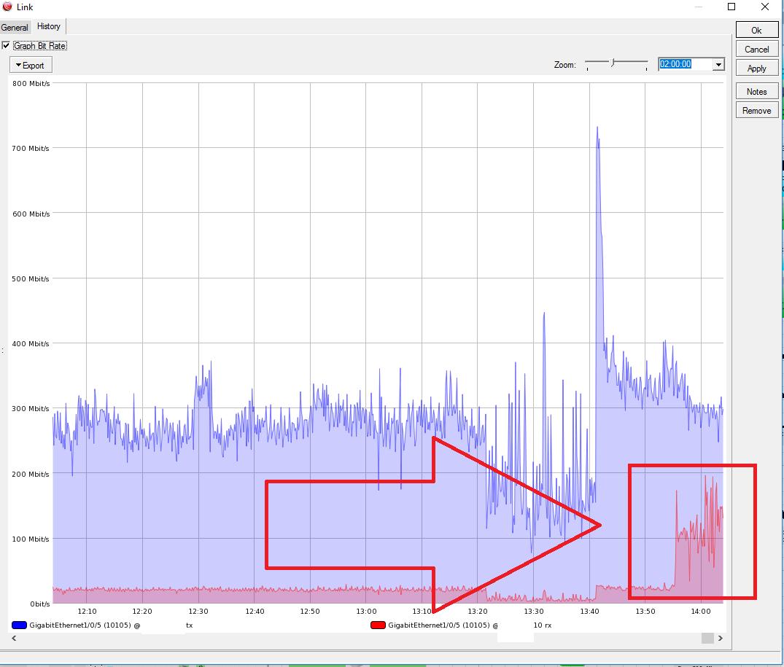
Task: Click the Apply button
Action: [x=756, y=68]
